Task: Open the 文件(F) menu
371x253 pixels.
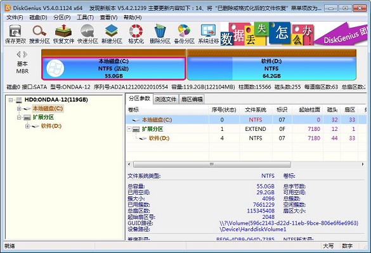Action: click(15, 18)
